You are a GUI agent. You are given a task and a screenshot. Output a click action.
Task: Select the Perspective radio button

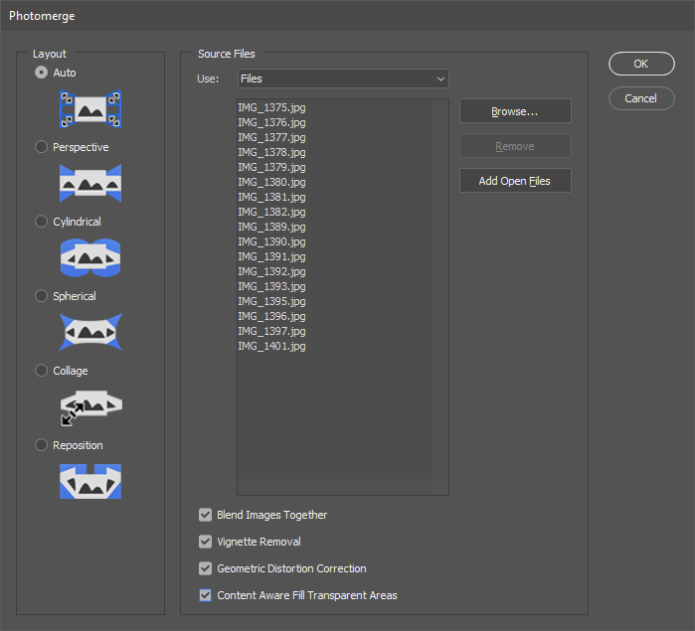pyautogui.click(x=41, y=147)
